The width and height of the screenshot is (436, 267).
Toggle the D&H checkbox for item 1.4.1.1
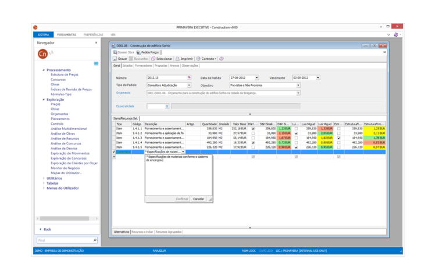(x=253, y=128)
